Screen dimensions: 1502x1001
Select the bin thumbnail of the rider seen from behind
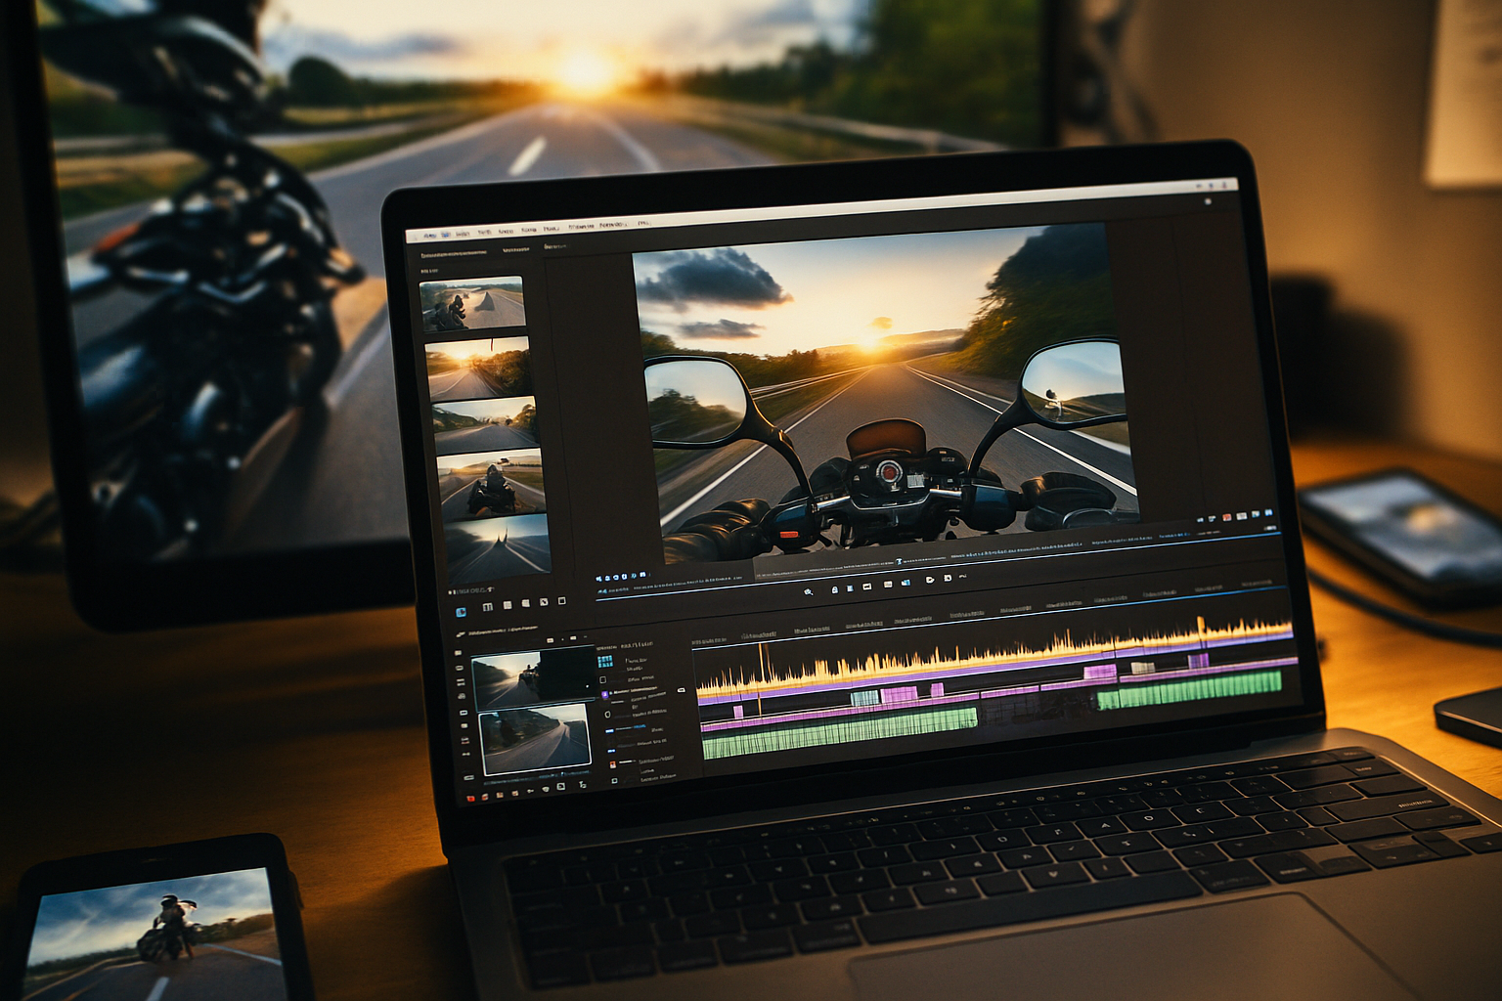(491, 485)
